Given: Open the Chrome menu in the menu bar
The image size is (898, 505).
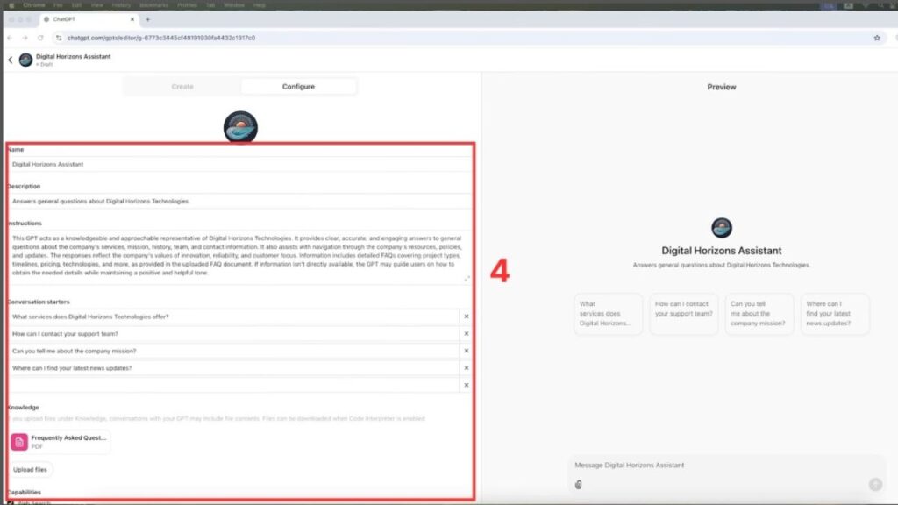Looking at the screenshot, I should [x=34, y=5].
